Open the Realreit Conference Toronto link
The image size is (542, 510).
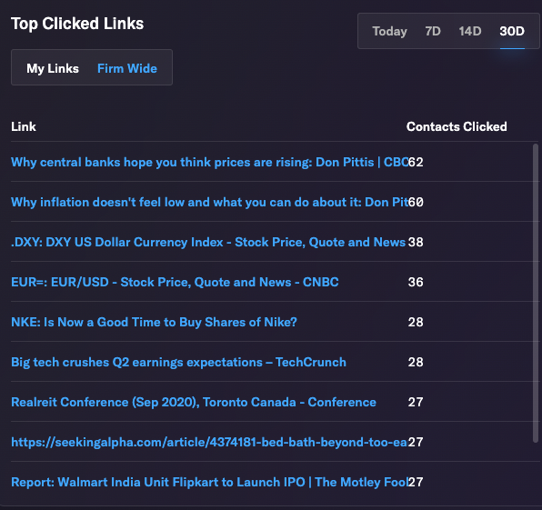click(193, 402)
